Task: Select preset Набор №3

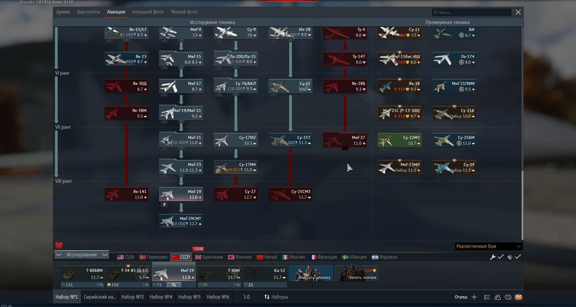Action: tap(132, 297)
